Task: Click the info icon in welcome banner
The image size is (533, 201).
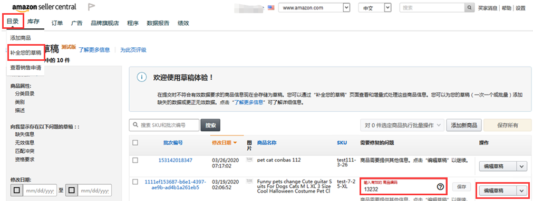Action: (141, 77)
